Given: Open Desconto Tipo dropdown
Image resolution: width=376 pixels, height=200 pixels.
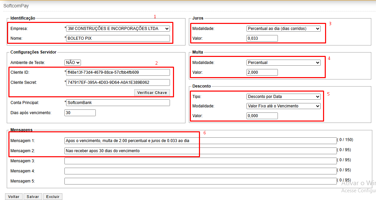Looking at the screenshot, I should pos(283,97).
